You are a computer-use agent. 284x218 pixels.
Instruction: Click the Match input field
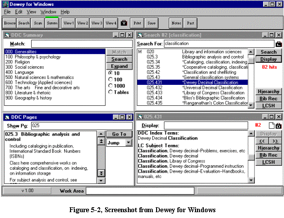click(82, 44)
